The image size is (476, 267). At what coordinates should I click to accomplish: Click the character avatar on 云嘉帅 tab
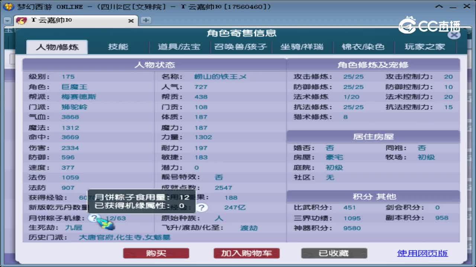click(22, 21)
